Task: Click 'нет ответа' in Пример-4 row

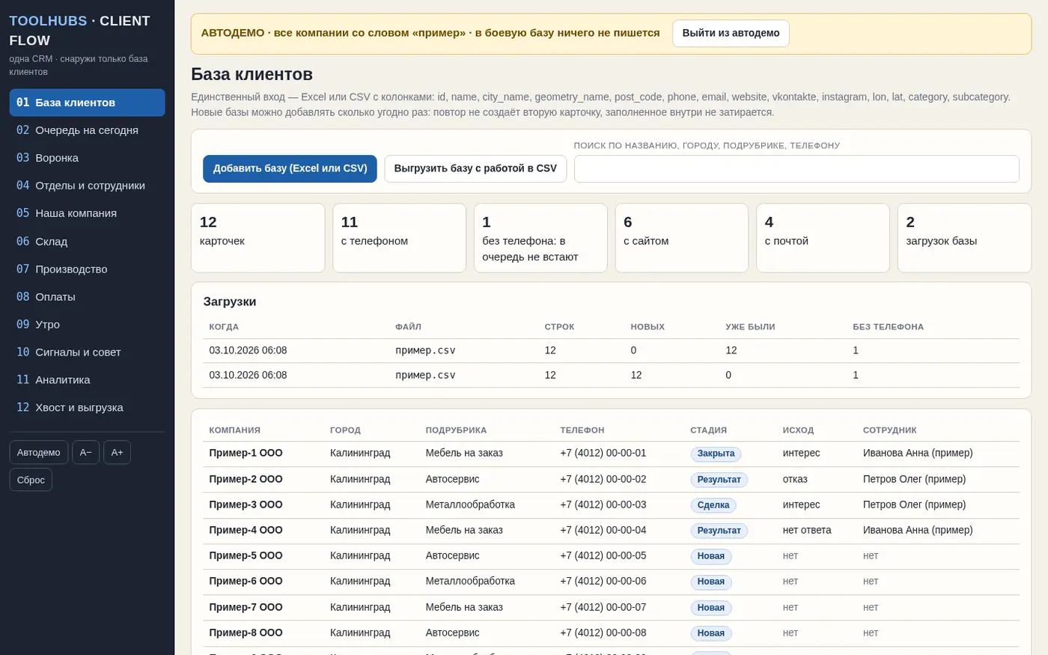Action: tap(807, 530)
